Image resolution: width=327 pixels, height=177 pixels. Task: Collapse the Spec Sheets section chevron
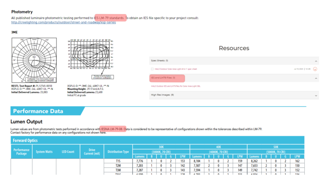(316, 61)
